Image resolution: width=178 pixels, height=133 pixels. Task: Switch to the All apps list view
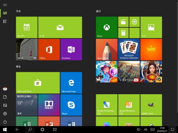(x=5, y=21)
